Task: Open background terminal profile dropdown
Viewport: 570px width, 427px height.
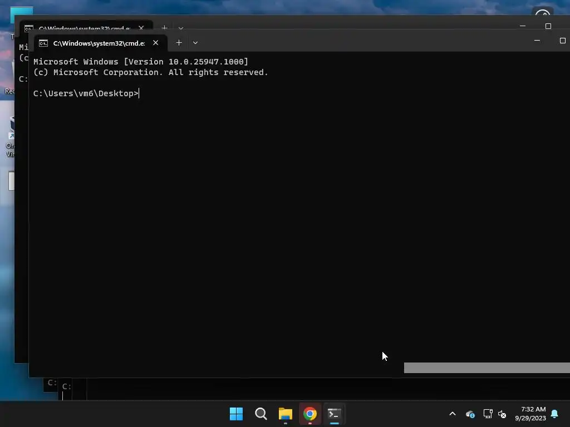Action: [x=181, y=28]
